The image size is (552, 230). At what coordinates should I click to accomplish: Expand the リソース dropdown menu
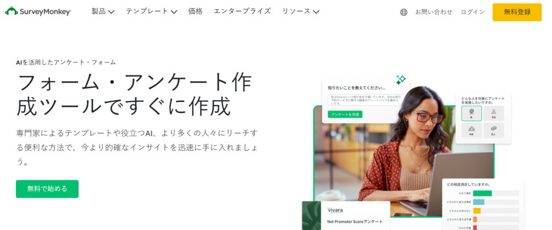pos(301,12)
